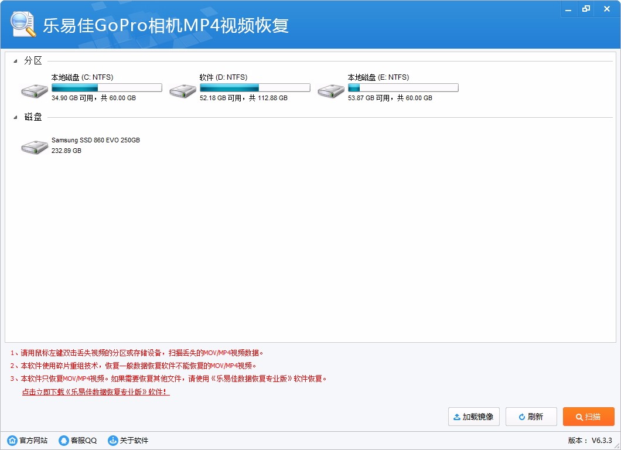Click the resize grip at window corner
This screenshot has width=621, height=450.
[617, 446]
